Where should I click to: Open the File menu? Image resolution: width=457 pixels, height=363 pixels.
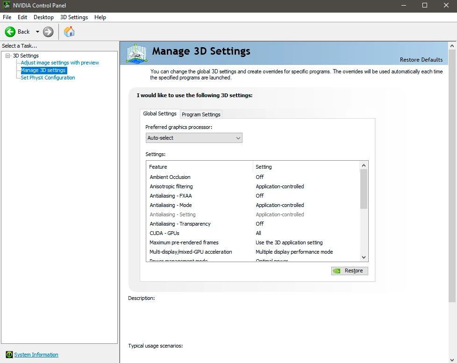point(7,17)
